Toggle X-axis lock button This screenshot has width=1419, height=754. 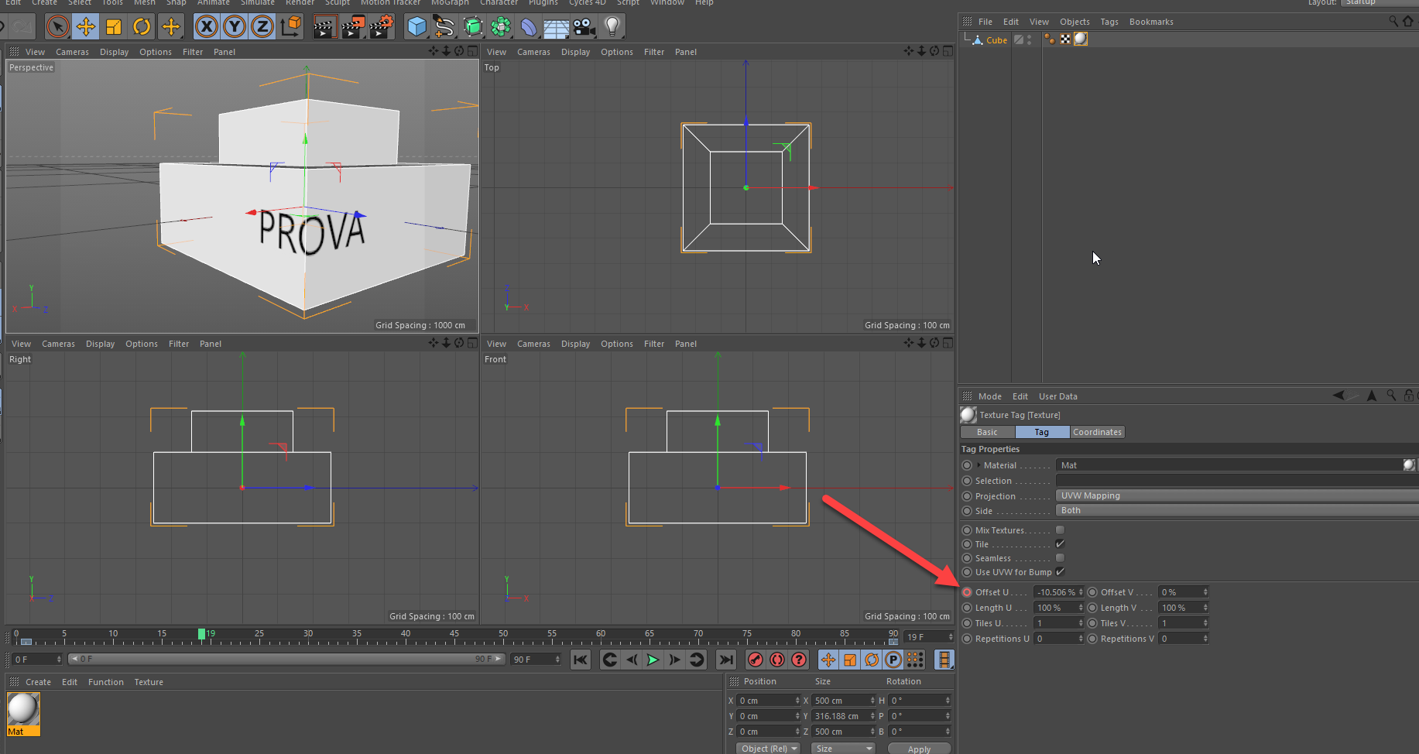[x=207, y=27]
